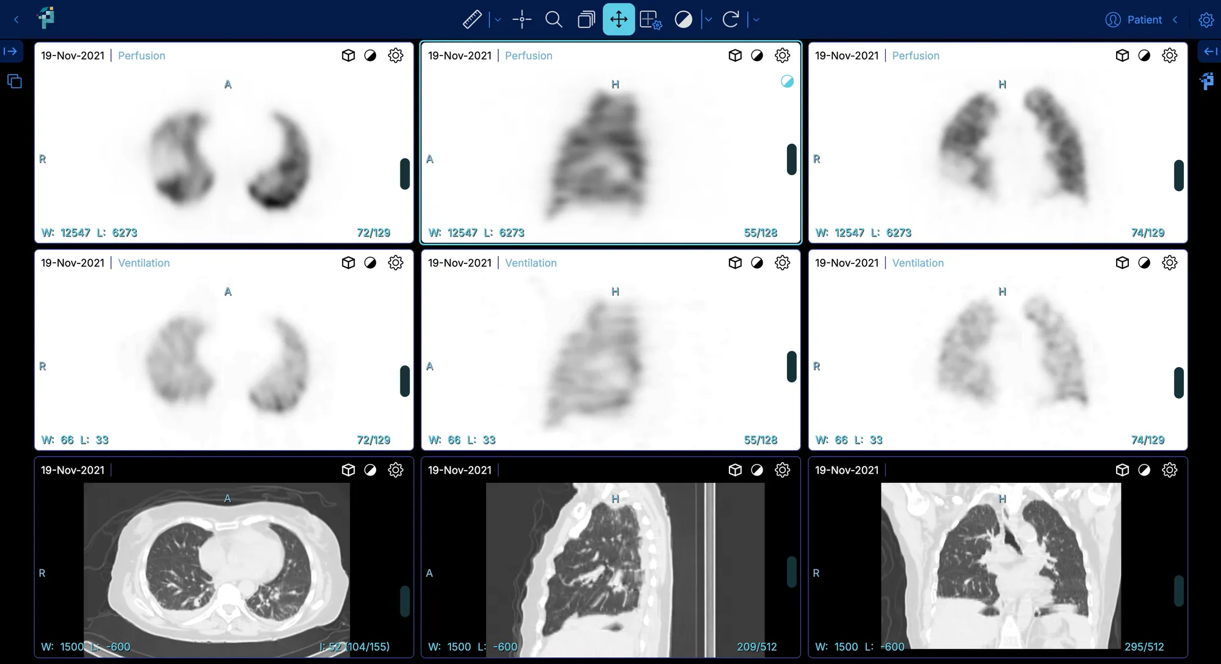Click the application logo in header

pyautogui.click(x=46, y=18)
